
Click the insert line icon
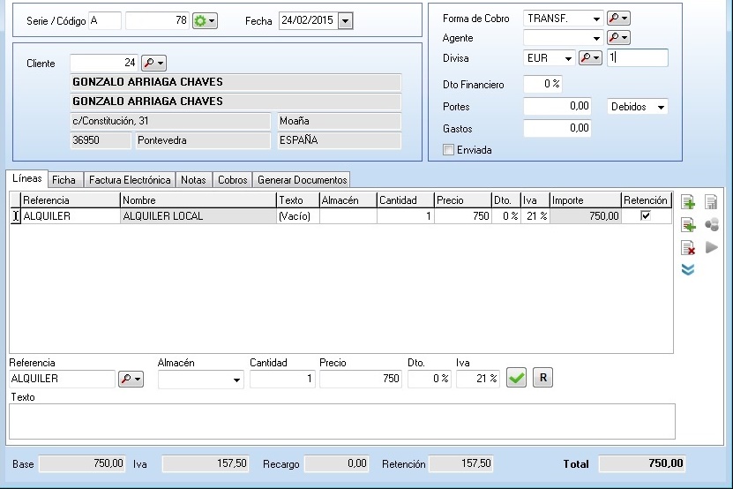coord(688,225)
